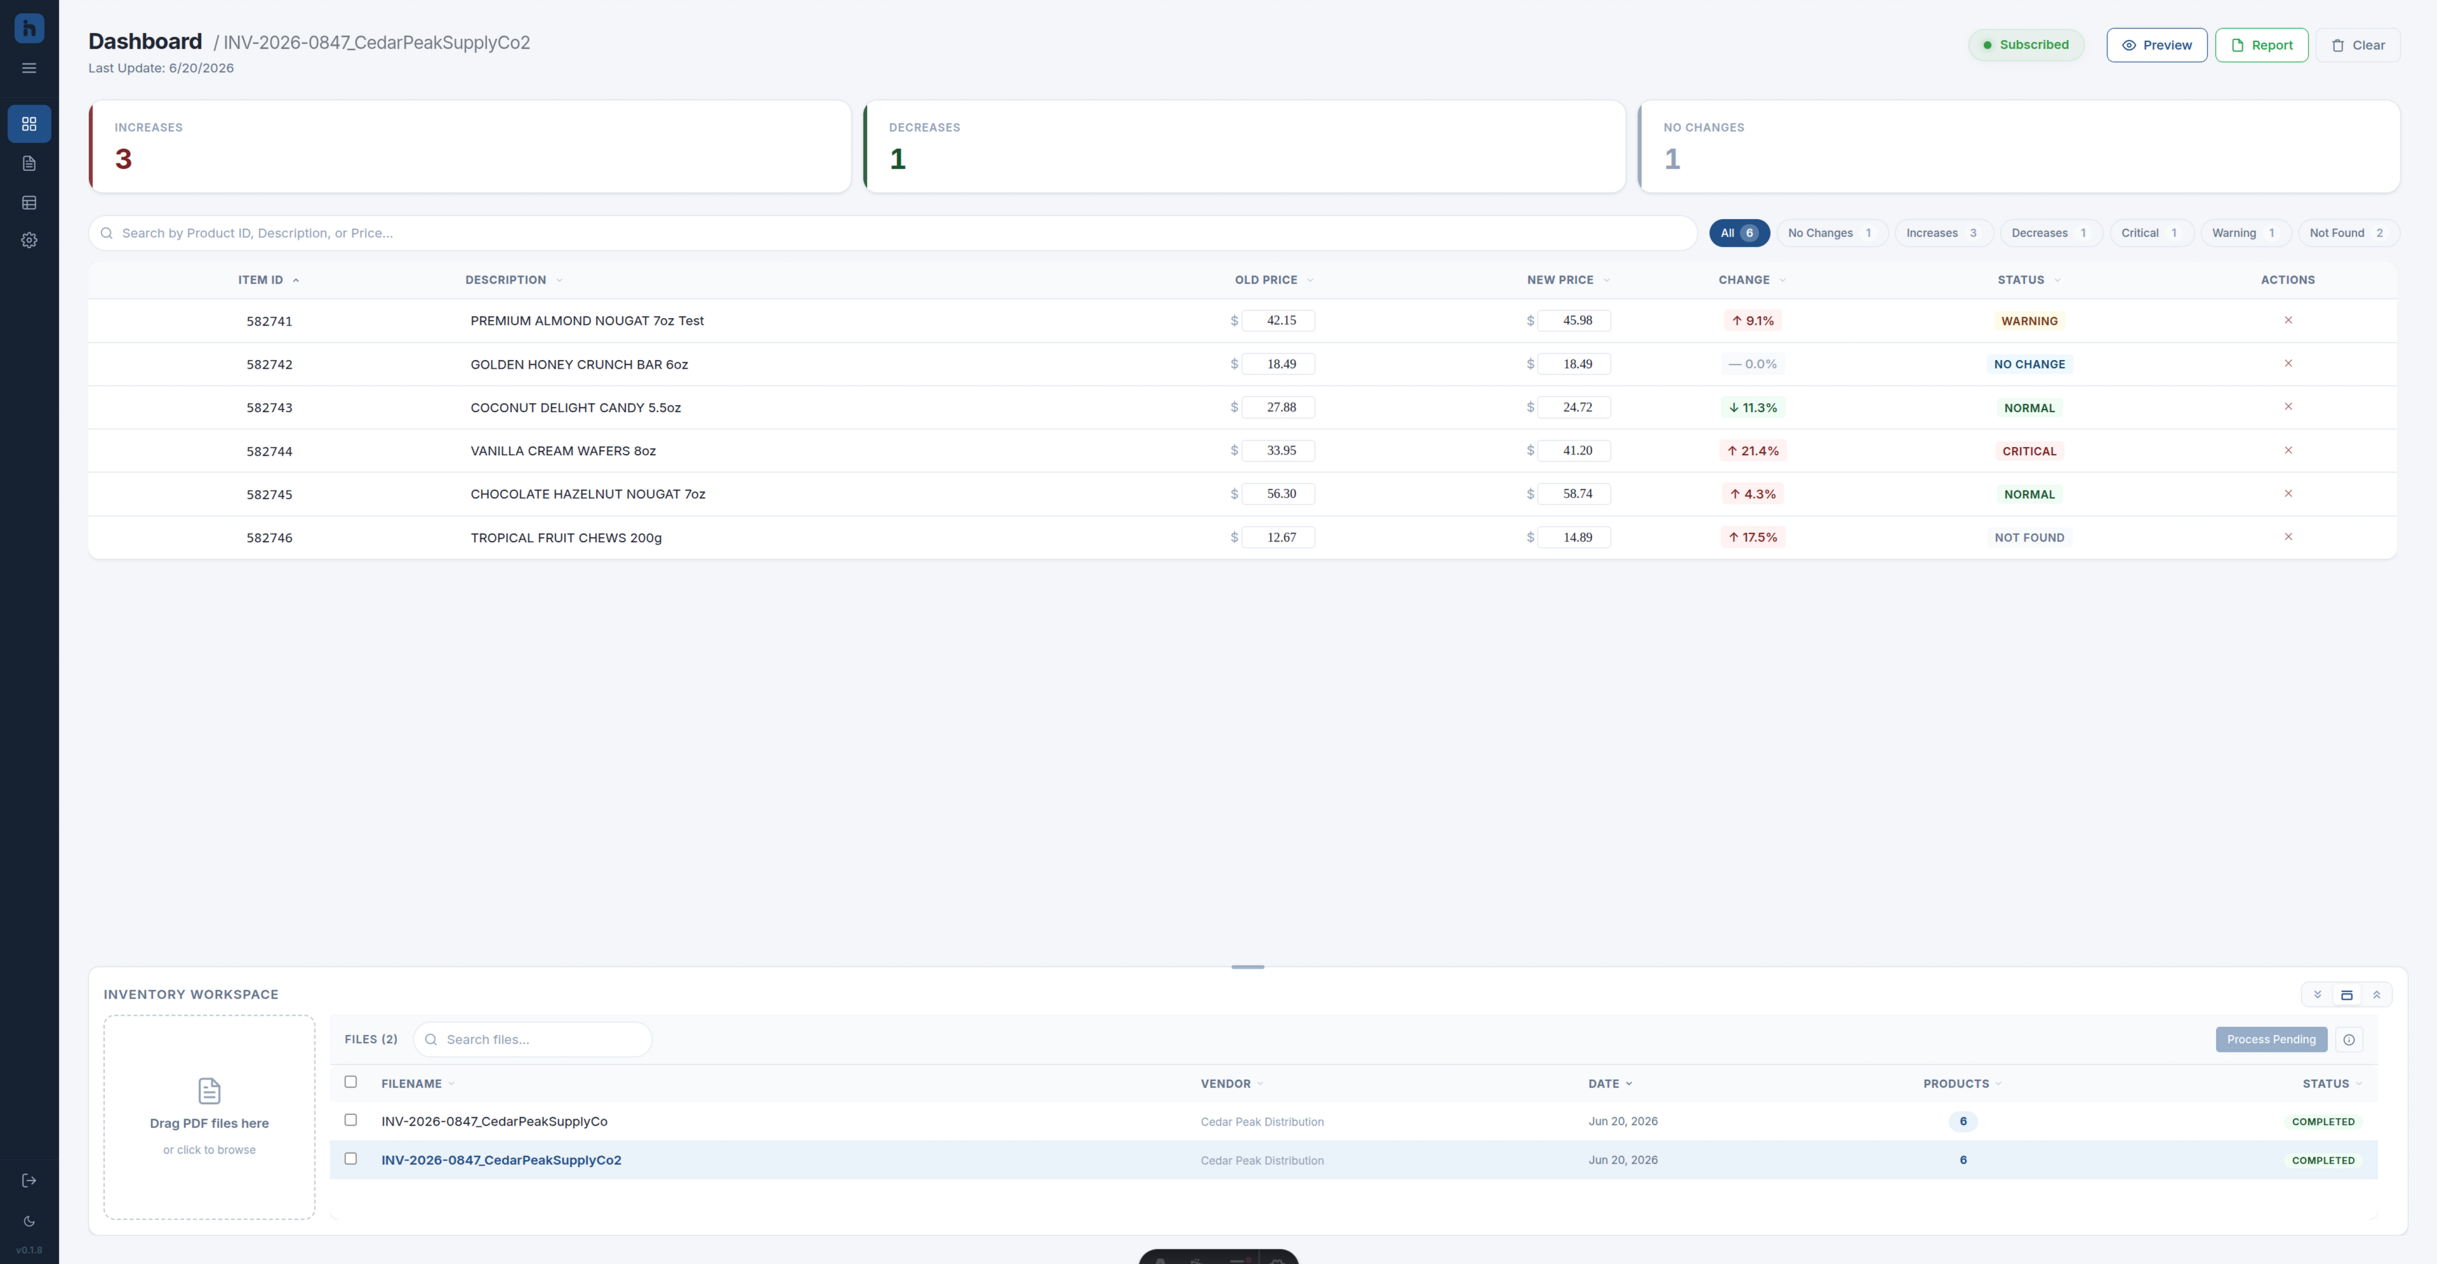Click the PDF file icon in drop zone
This screenshot has height=1264, width=2437.
tap(209, 1091)
